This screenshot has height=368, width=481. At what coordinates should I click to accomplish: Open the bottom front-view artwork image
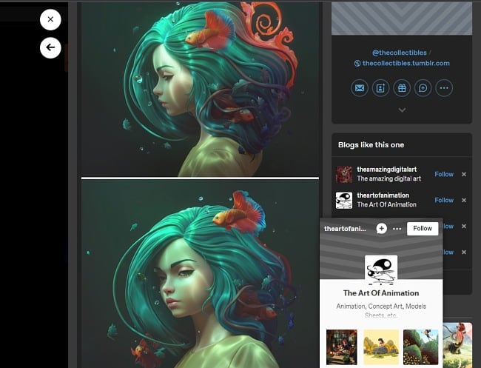(x=200, y=274)
